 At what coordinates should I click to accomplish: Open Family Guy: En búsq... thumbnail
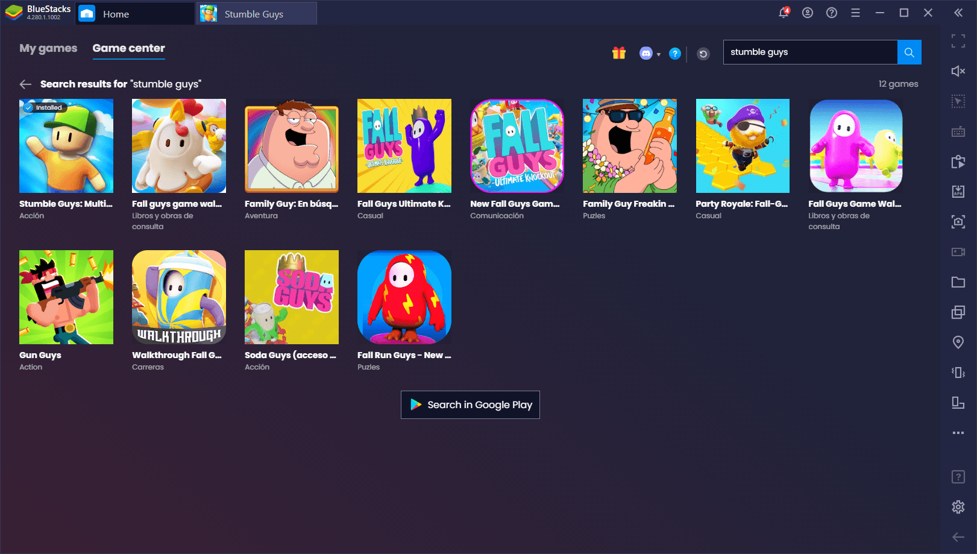[x=292, y=146]
